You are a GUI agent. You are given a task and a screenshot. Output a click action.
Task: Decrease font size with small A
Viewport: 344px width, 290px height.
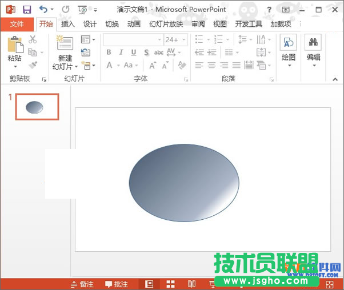pos(165,65)
